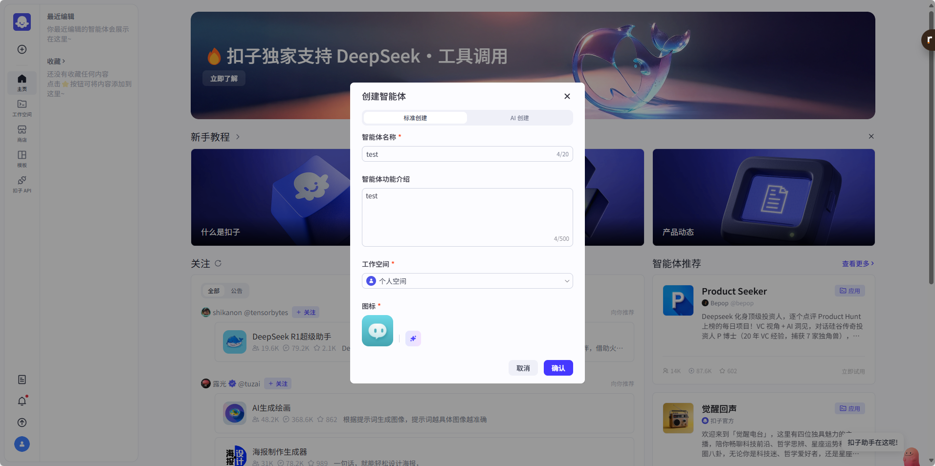Open the user avatar at the sidebar bottom

[x=22, y=444]
